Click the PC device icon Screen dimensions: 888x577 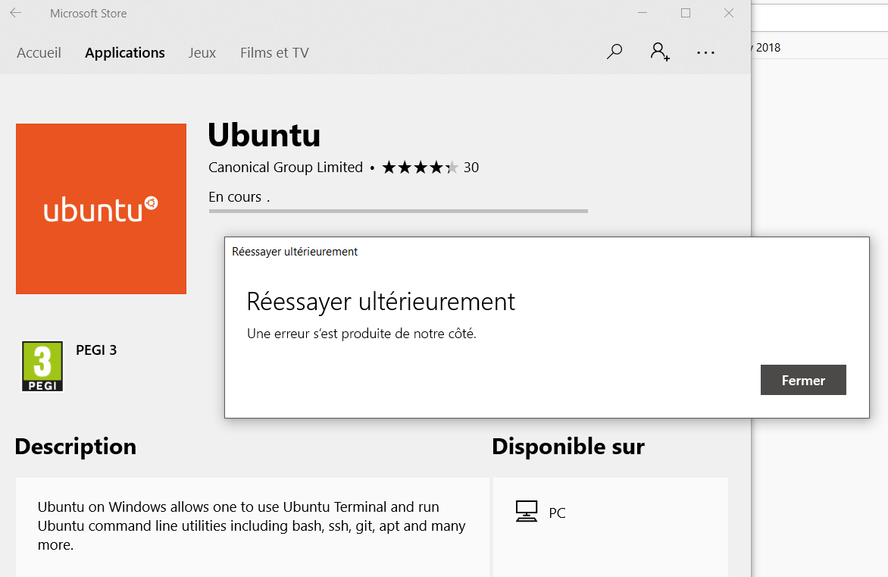526,511
